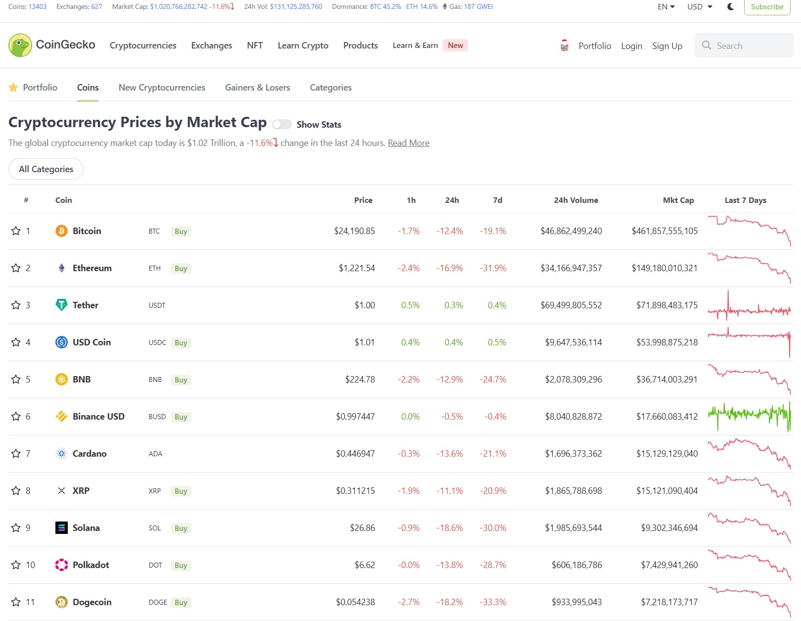Image resolution: width=801 pixels, height=621 pixels.
Task: Click the Sign Up link
Action: click(x=667, y=46)
